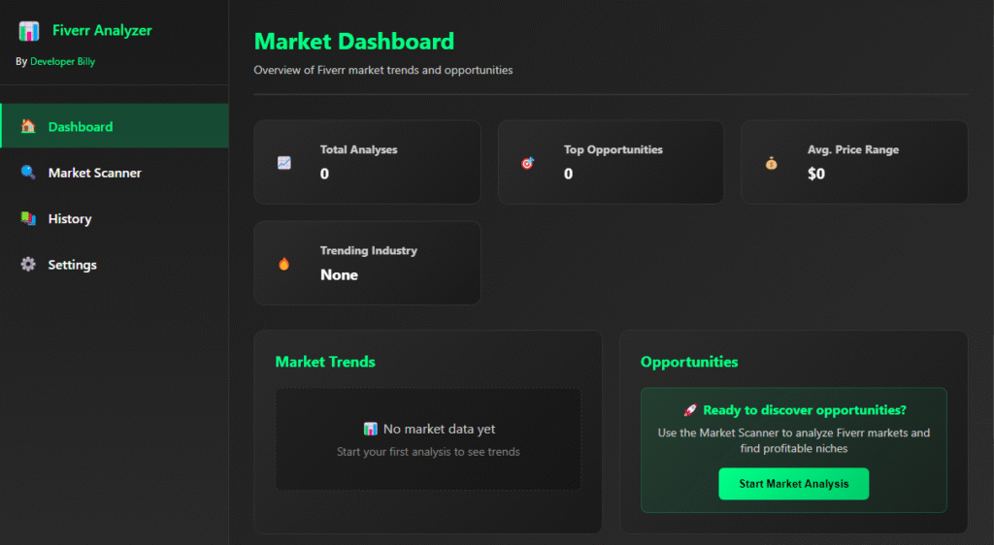This screenshot has height=545, width=994.
Task: Click the $0 price value
Action: pyautogui.click(x=815, y=174)
